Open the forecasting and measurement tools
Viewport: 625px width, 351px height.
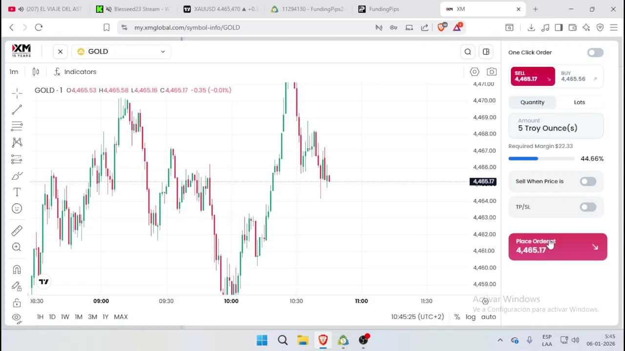pos(17,159)
